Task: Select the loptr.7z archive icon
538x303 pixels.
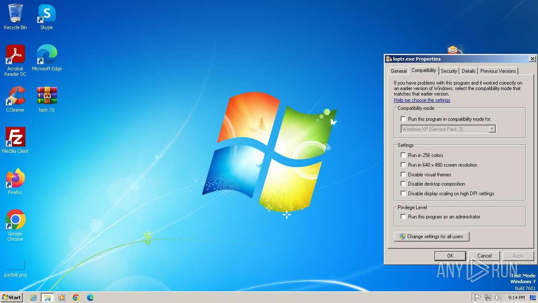Action: (x=47, y=99)
